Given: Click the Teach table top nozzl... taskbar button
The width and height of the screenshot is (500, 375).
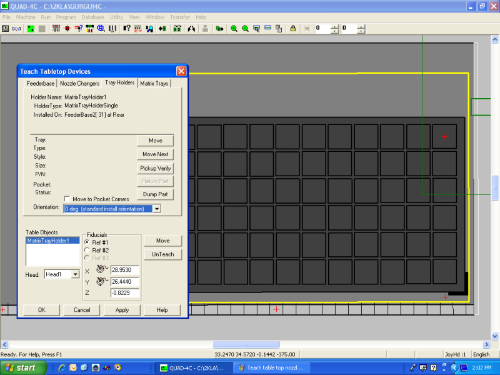Looking at the screenshot, I should click(271, 367).
